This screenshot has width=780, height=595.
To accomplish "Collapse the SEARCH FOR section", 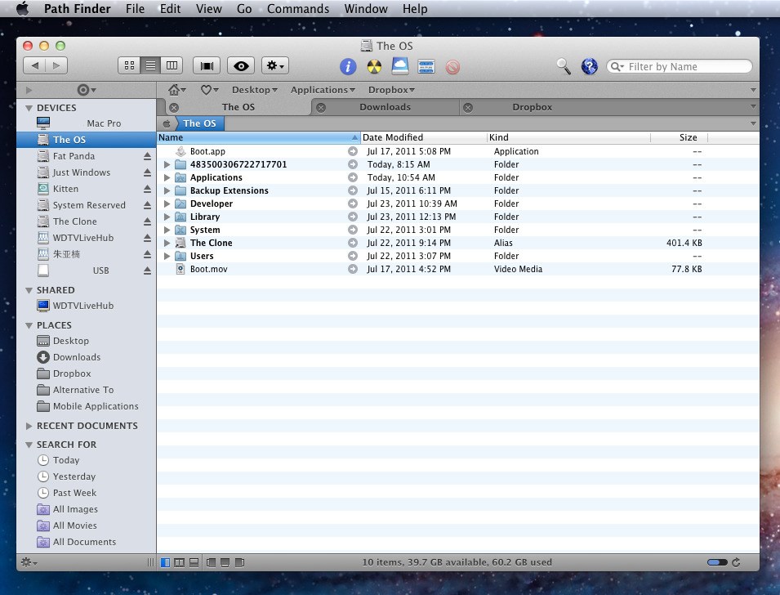I will tap(29, 445).
